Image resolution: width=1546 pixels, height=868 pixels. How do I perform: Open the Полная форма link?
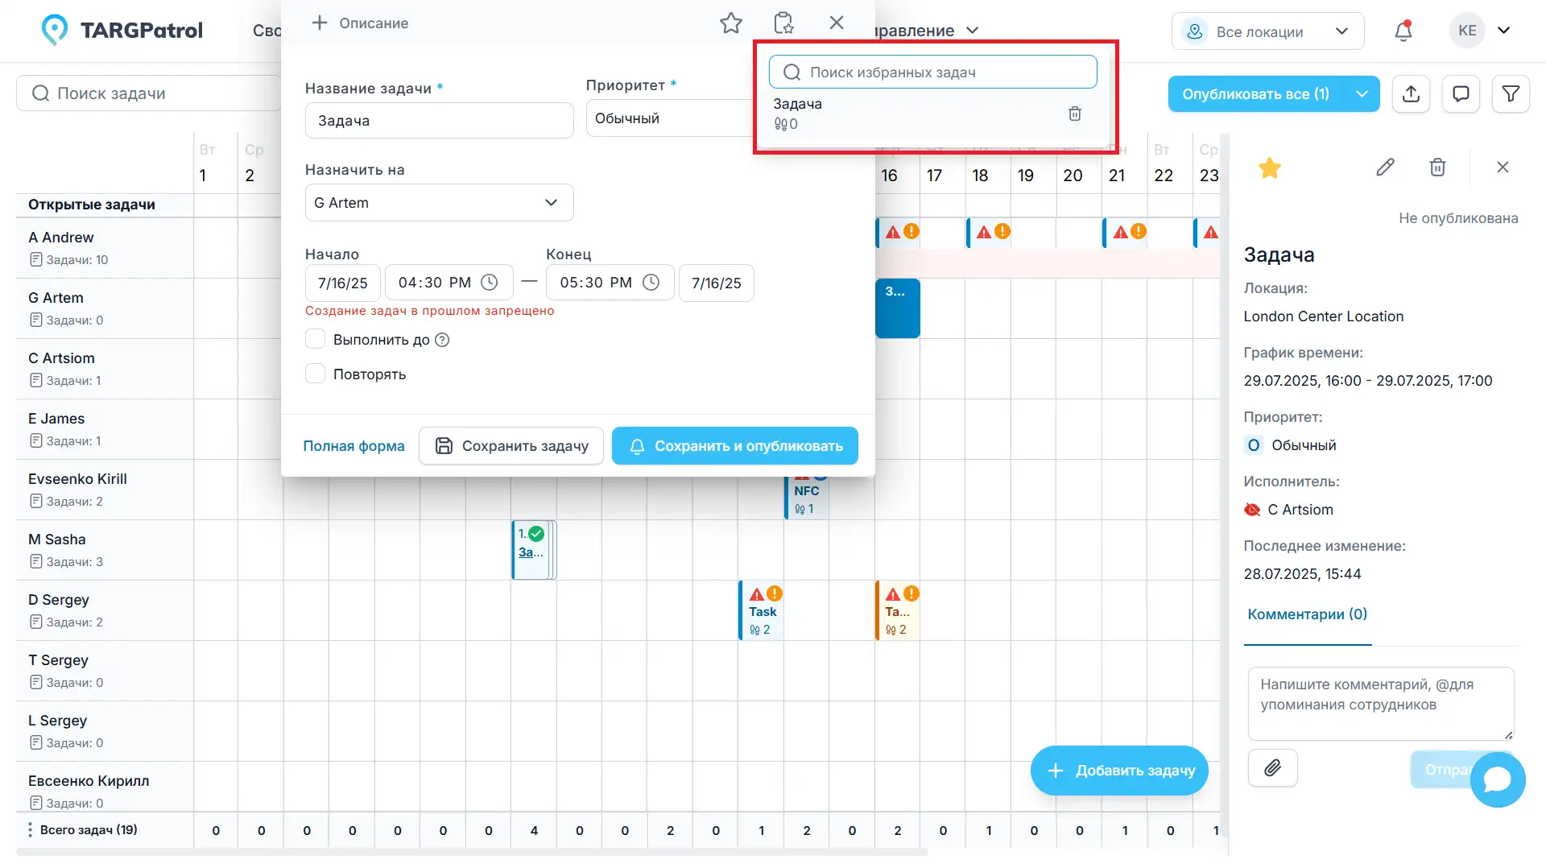point(353,445)
